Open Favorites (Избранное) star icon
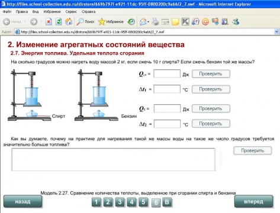Image resolution: width=280 pixels, height=213 pixels. click(111, 21)
